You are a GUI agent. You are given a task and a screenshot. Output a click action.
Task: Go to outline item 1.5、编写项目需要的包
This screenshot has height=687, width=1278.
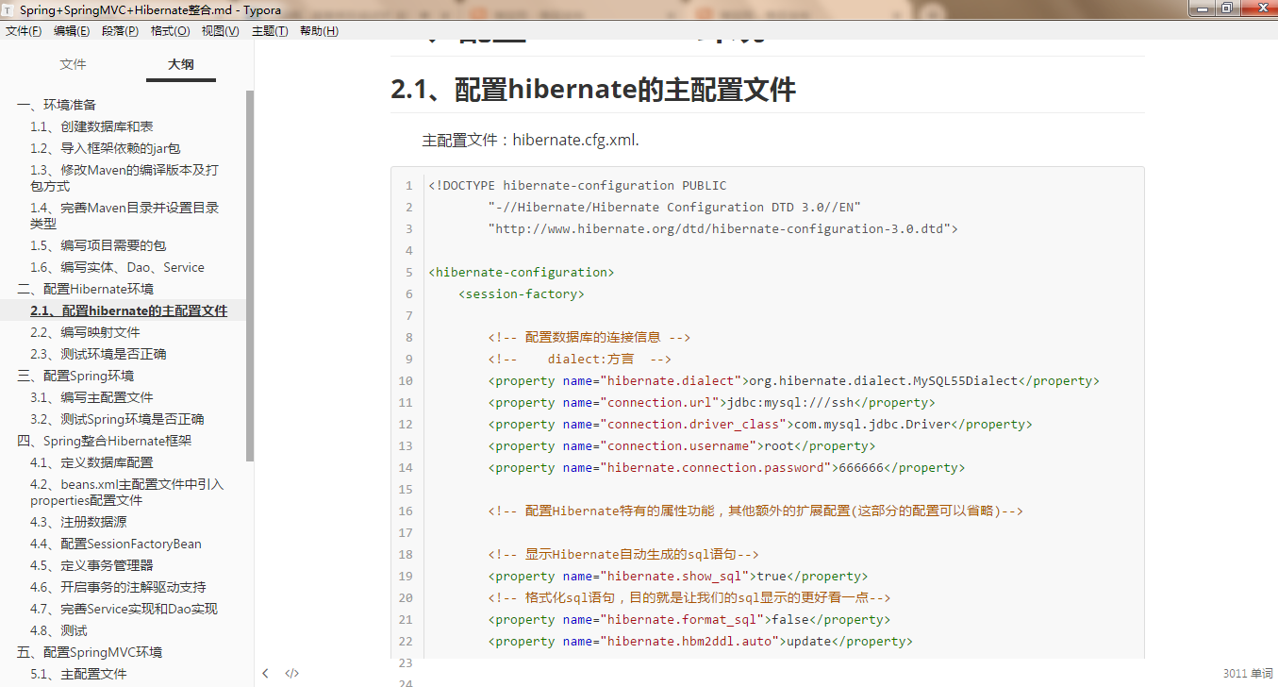click(x=98, y=245)
